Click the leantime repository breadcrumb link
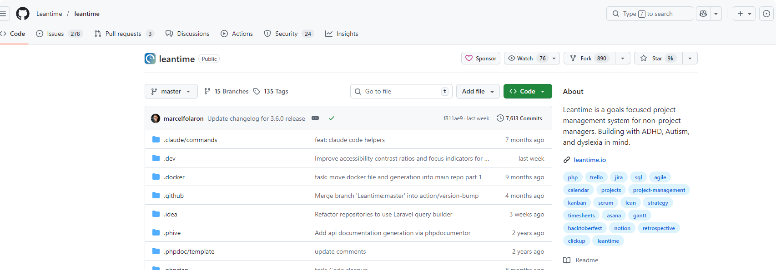 [87, 14]
